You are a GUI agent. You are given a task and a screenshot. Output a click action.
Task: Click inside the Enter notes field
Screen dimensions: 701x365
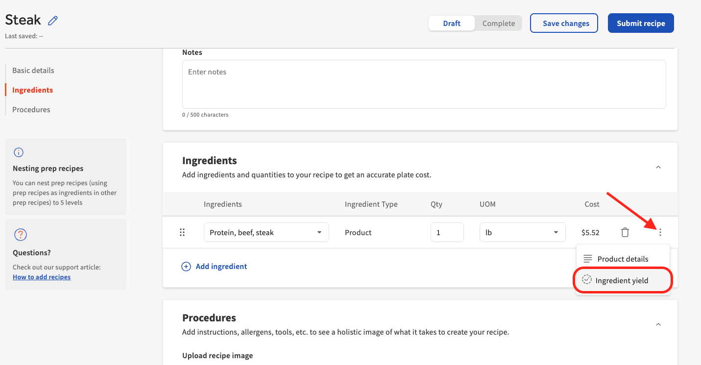coord(424,83)
